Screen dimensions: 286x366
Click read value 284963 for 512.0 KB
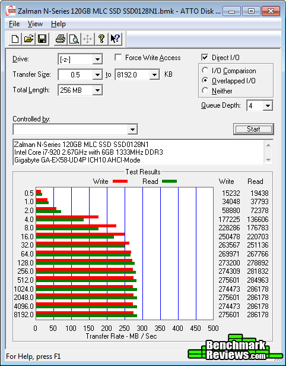[x=258, y=280]
